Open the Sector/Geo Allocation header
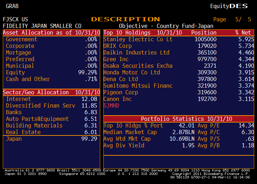 51,93
